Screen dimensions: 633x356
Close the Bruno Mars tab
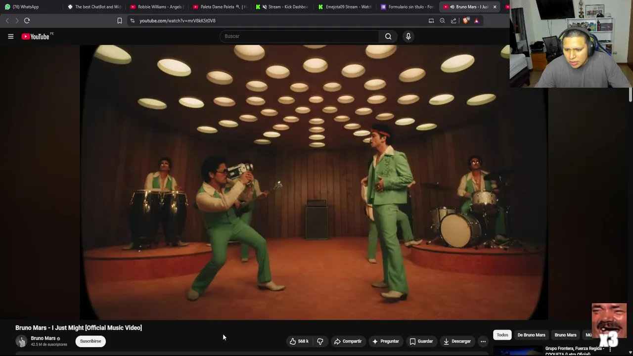(x=495, y=7)
